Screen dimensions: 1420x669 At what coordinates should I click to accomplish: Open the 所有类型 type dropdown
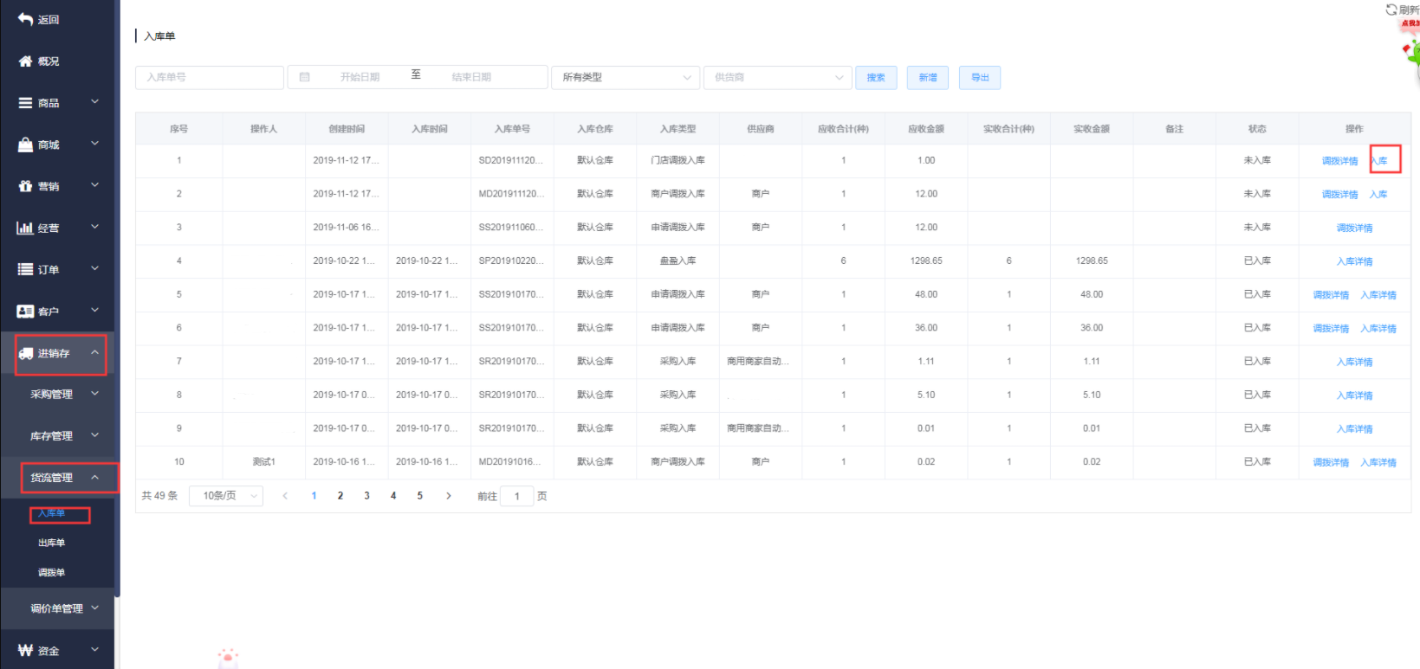[626, 77]
